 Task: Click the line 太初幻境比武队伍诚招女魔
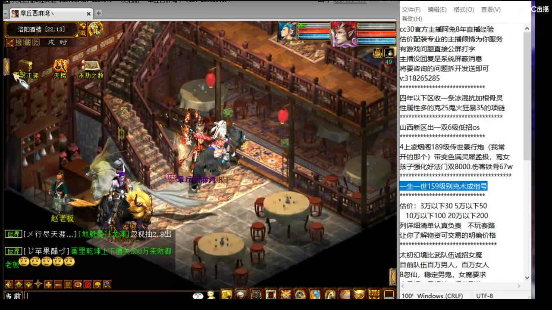click(x=441, y=255)
